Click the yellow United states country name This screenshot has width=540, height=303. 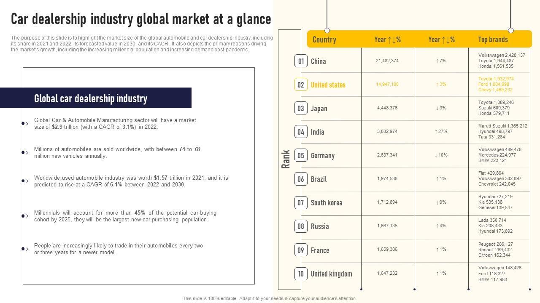click(328, 85)
